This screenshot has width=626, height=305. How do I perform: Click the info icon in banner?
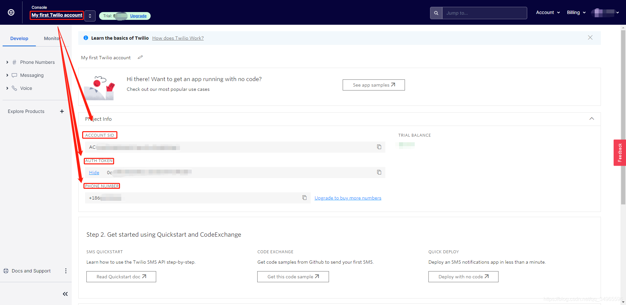(x=86, y=38)
